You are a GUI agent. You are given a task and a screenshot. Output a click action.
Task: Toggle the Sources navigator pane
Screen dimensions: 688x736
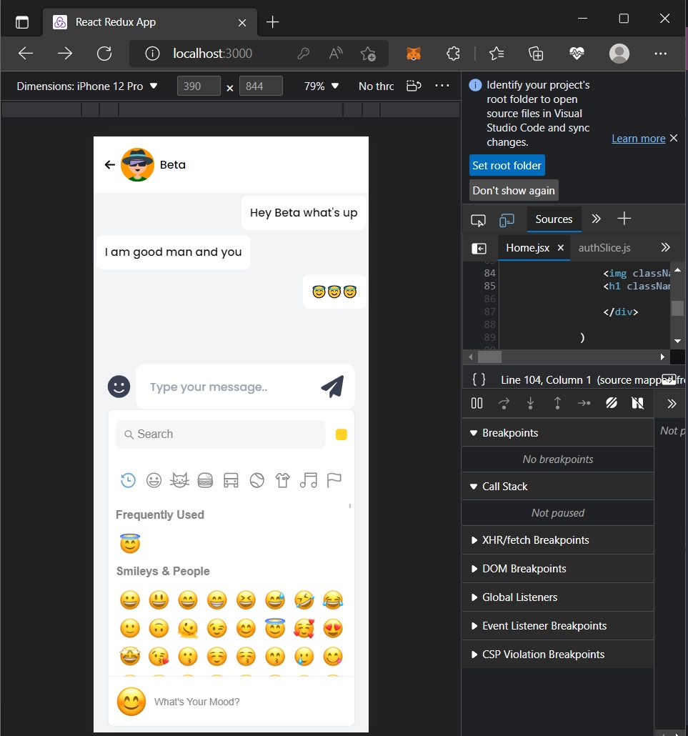(x=479, y=248)
